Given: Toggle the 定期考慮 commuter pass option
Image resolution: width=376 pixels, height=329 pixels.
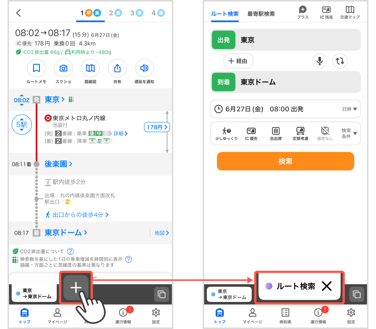Looking at the screenshot, I should [300, 133].
